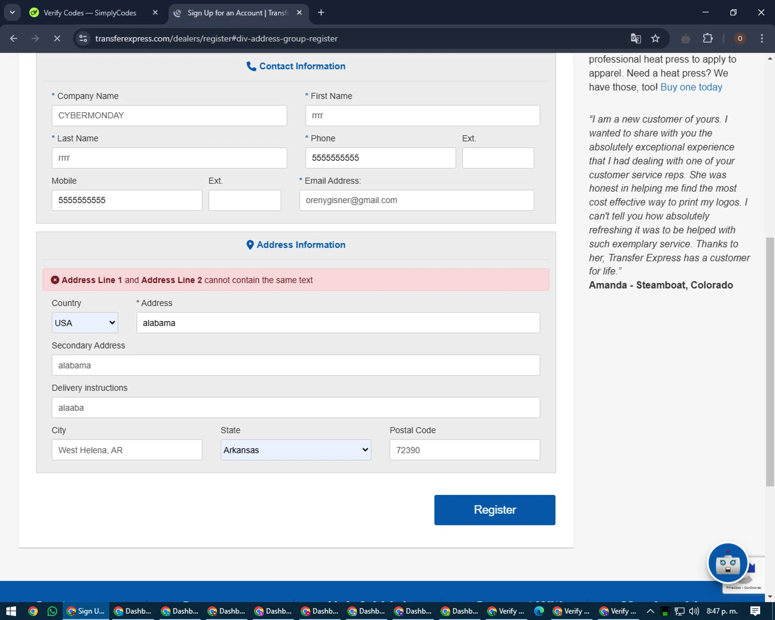
Task: Open Chrome three-dot menu
Action: tap(762, 39)
